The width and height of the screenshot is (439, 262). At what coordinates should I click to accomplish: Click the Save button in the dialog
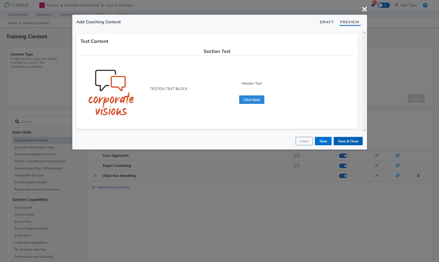click(323, 141)
